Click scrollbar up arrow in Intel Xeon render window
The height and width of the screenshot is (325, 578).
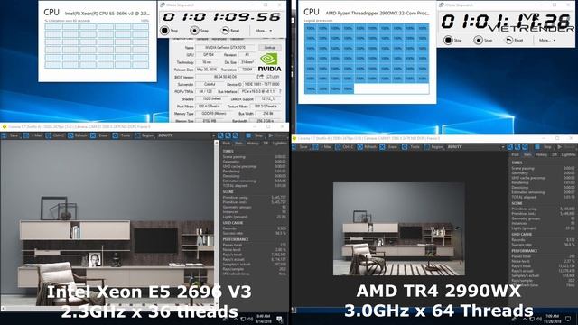coord(217,143)
